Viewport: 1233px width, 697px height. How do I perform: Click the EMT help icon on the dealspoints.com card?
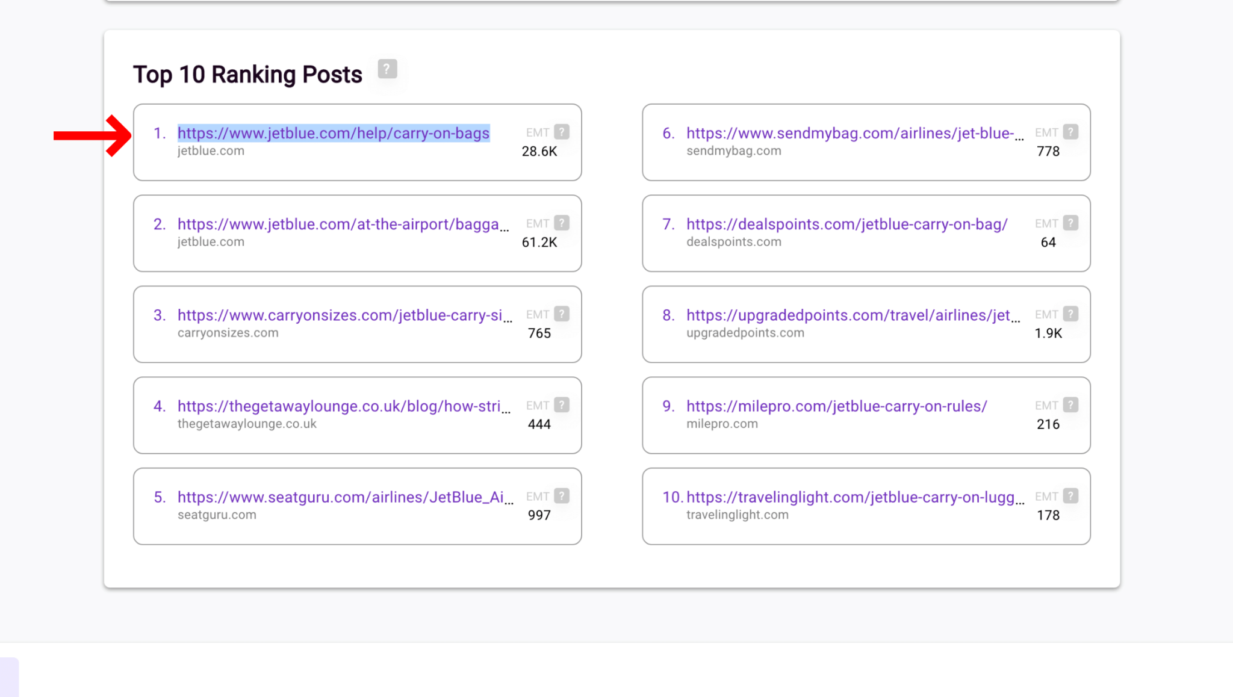1070,222
